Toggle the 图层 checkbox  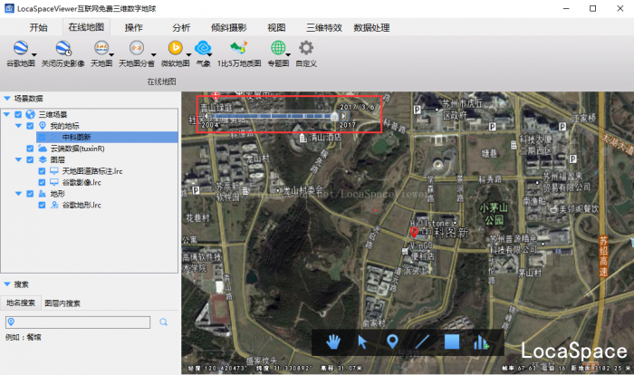tap(30, 159)
